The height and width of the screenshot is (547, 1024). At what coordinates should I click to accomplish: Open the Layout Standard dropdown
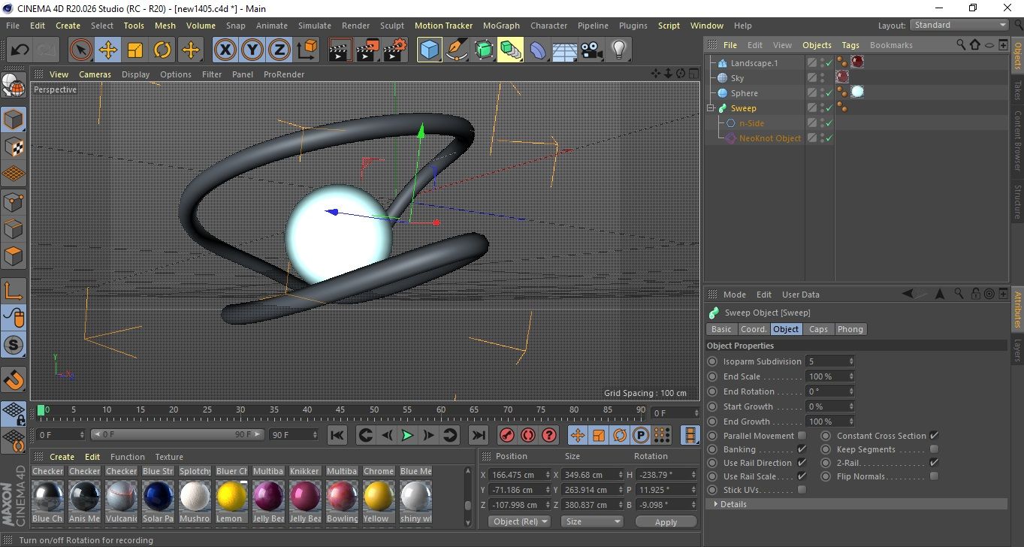[959, 25]
